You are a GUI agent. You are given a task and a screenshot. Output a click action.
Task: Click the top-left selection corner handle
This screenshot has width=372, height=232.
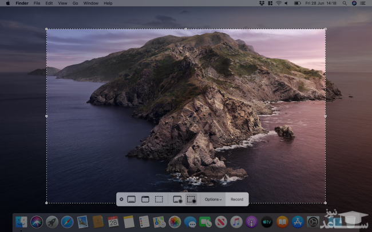coord(46,29)
